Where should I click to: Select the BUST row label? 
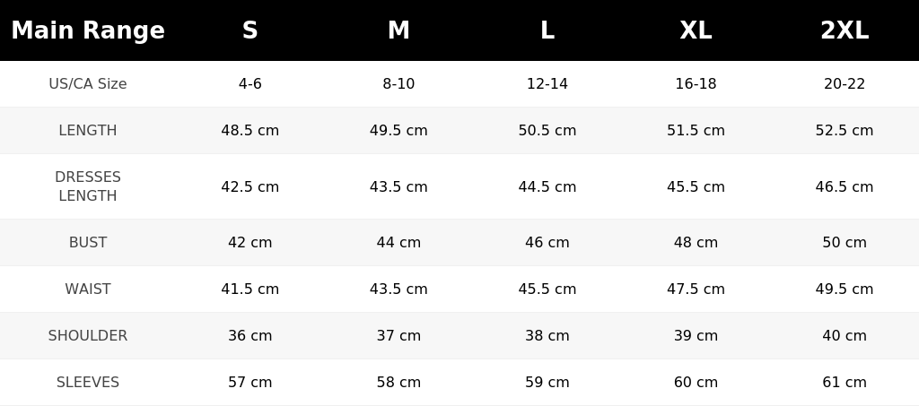[x=88, y=242]
